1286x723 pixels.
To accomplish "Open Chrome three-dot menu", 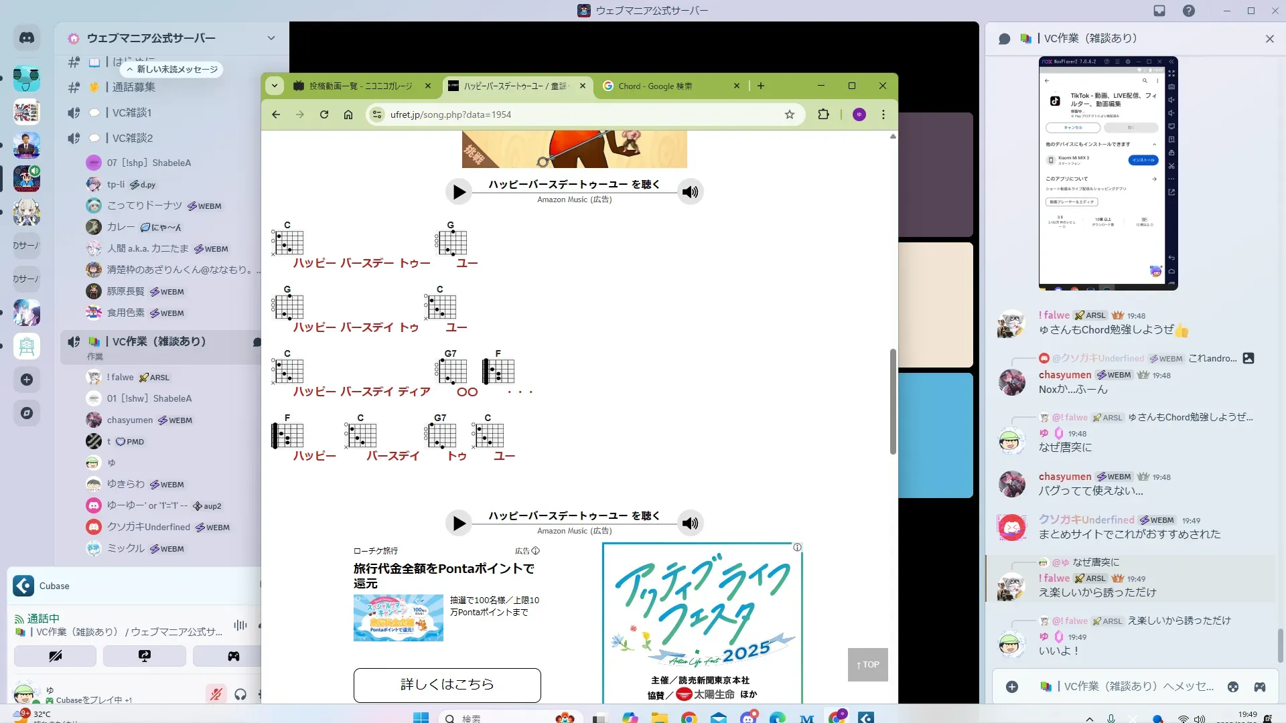I will tap(883, 114).
